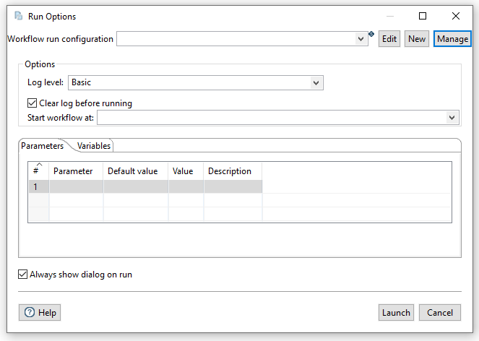Click the Value cell in row 1
This screenshot has width=479, height=341.
186,186
